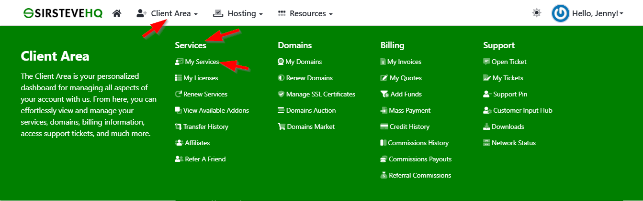The height and width of the screenshot is (201, 643).
Task: Click the Referral Commissions money bag icon
Action: (x=384, y=175)
